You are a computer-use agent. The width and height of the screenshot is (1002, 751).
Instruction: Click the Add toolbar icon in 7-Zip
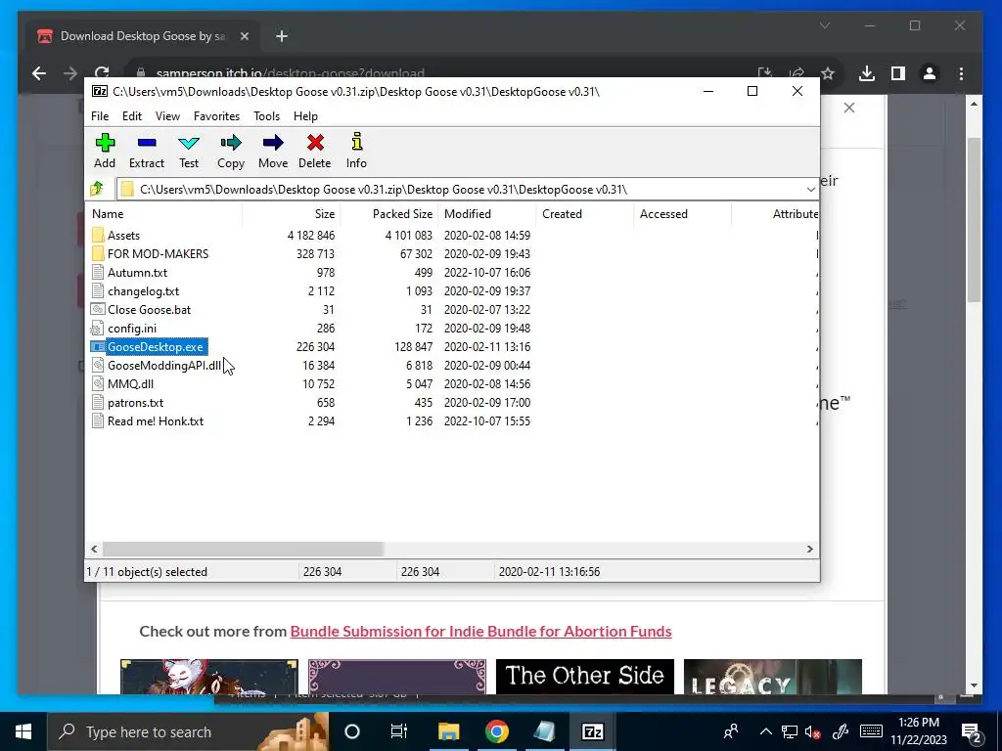(x=105, y=143)
